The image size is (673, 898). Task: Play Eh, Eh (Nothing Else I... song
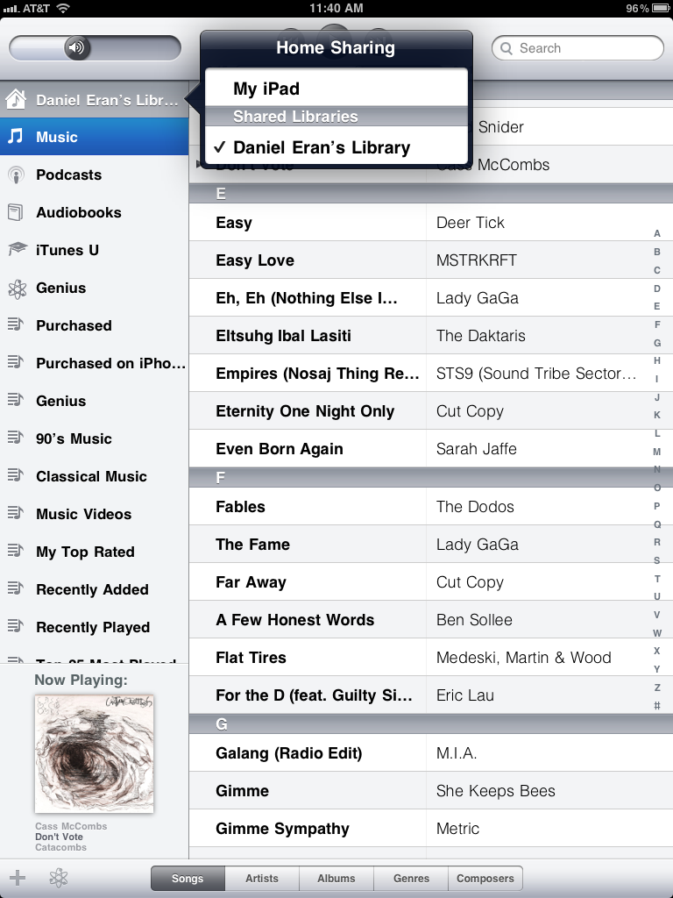tap(308, 298)
